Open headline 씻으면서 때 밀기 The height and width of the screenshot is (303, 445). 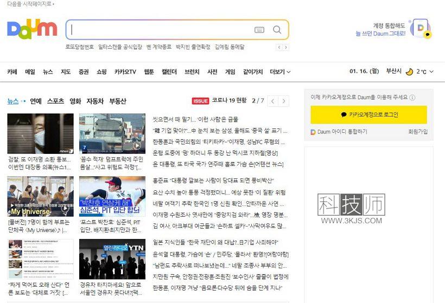tap(195, 119)
